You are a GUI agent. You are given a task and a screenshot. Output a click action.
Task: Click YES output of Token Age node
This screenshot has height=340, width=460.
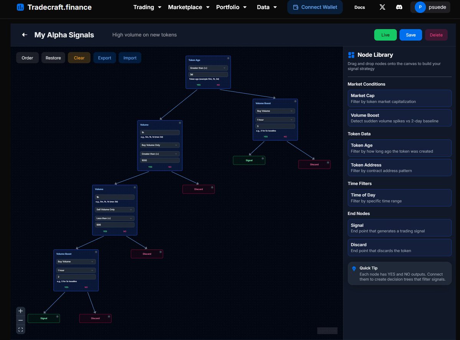(x=199, y=85)
